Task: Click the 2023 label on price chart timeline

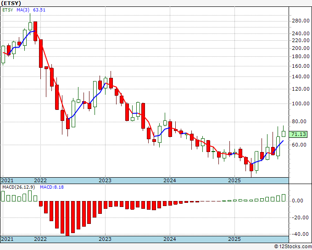Action: click(x=105, y=180)
